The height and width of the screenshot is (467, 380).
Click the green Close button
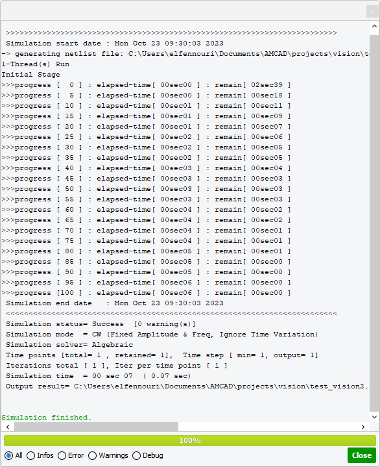coord(362,455)
